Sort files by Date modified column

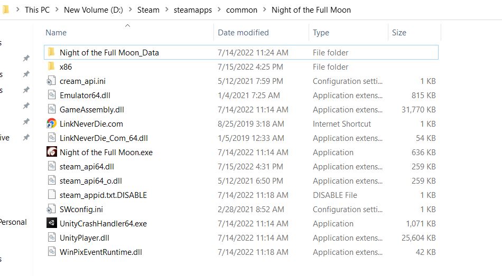[243, 33]
